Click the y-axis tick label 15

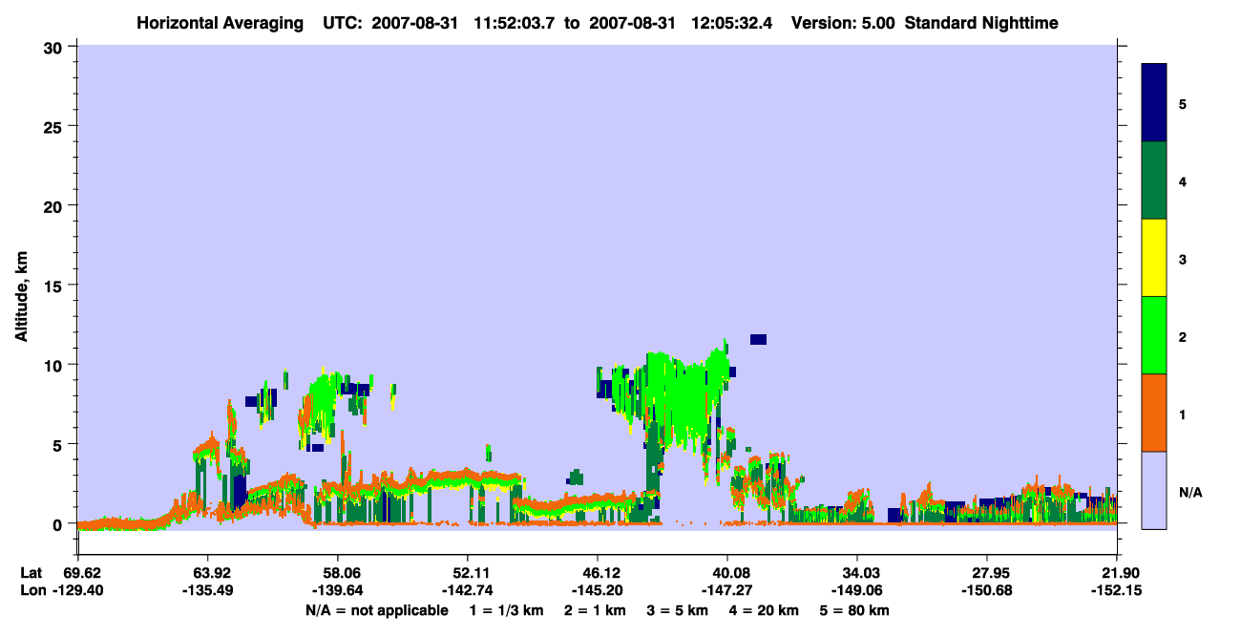54,286
